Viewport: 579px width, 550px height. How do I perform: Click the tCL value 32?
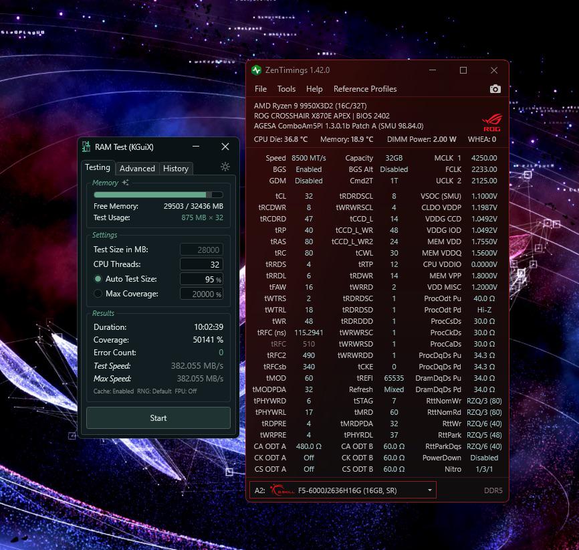point(309,196)
